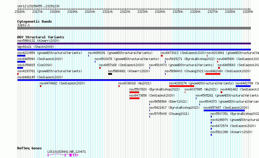The width and height of the screenshot is (259, 158).
Task: Click the LOC101928441|NR_120471 gene label
Action: click(x=67, y=152)
